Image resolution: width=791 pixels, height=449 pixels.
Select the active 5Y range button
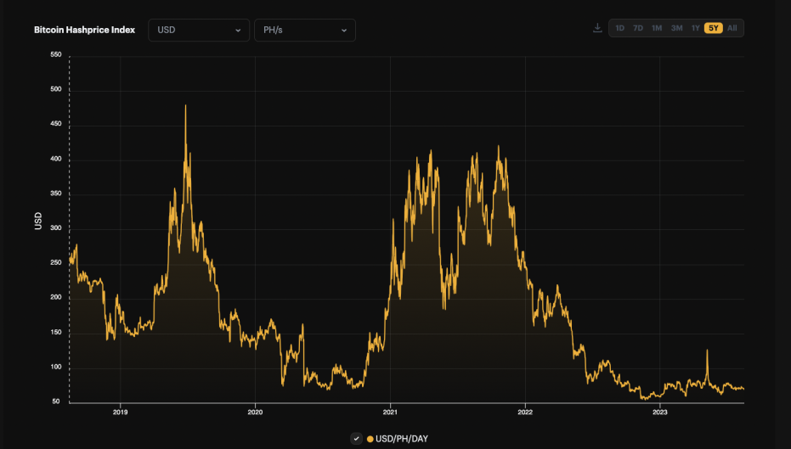click(714, 28)
